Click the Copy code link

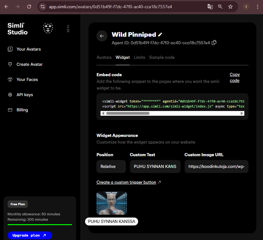tap(235, 77)
